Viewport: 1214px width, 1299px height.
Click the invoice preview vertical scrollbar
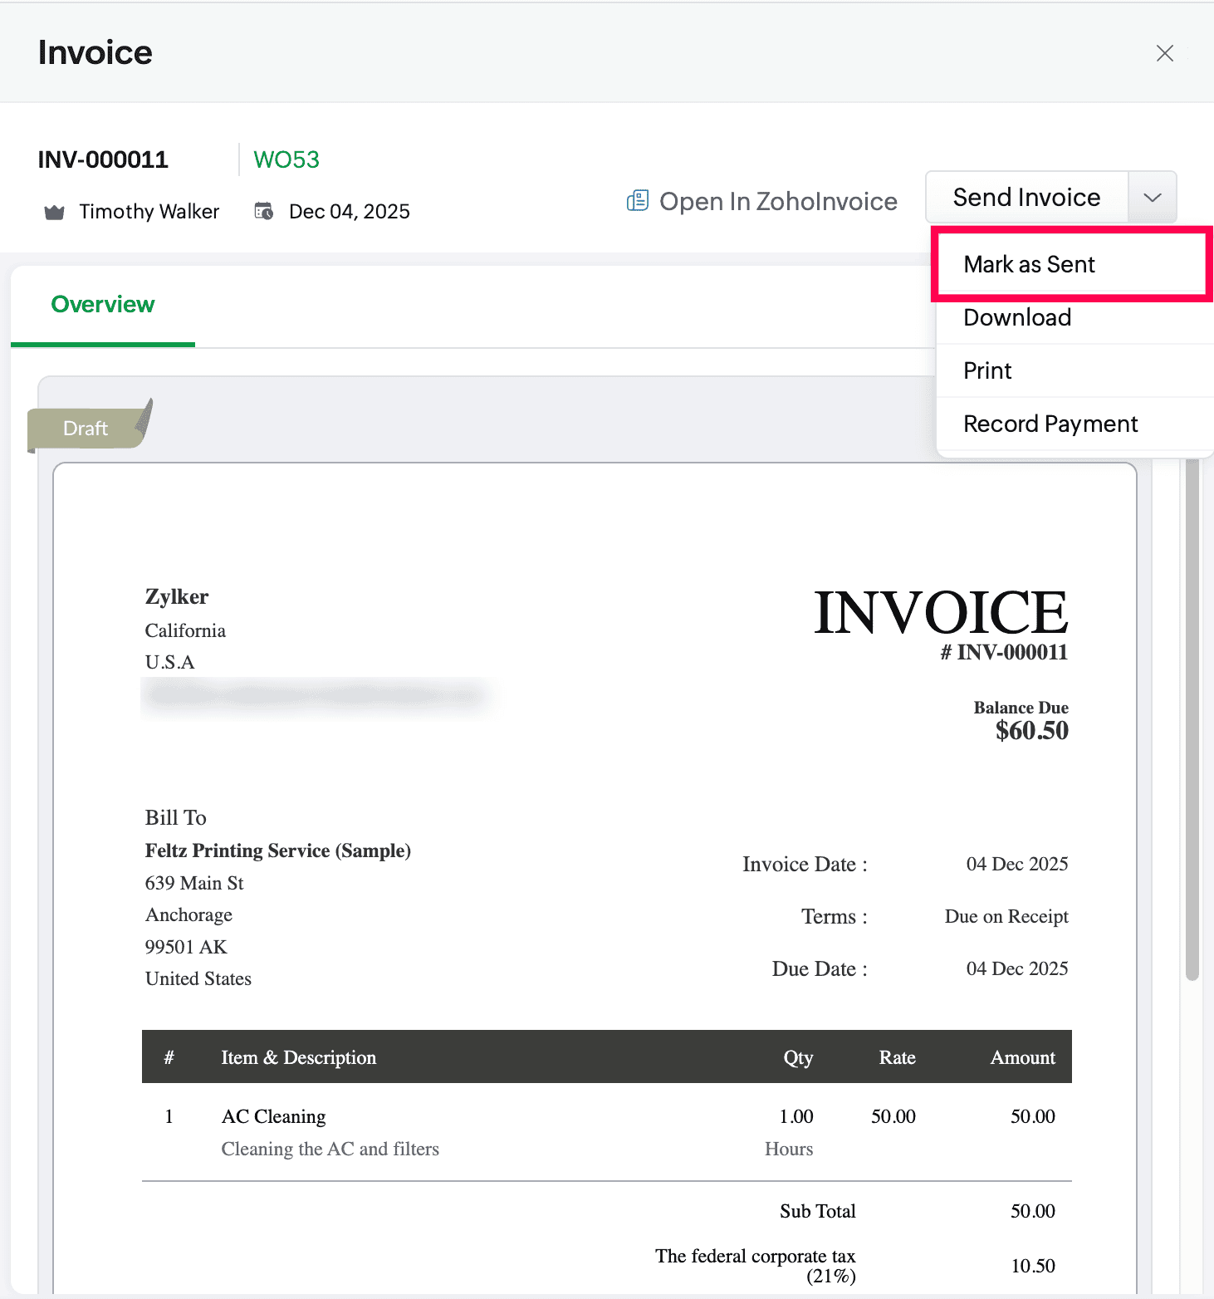[x=1192, y=714]
